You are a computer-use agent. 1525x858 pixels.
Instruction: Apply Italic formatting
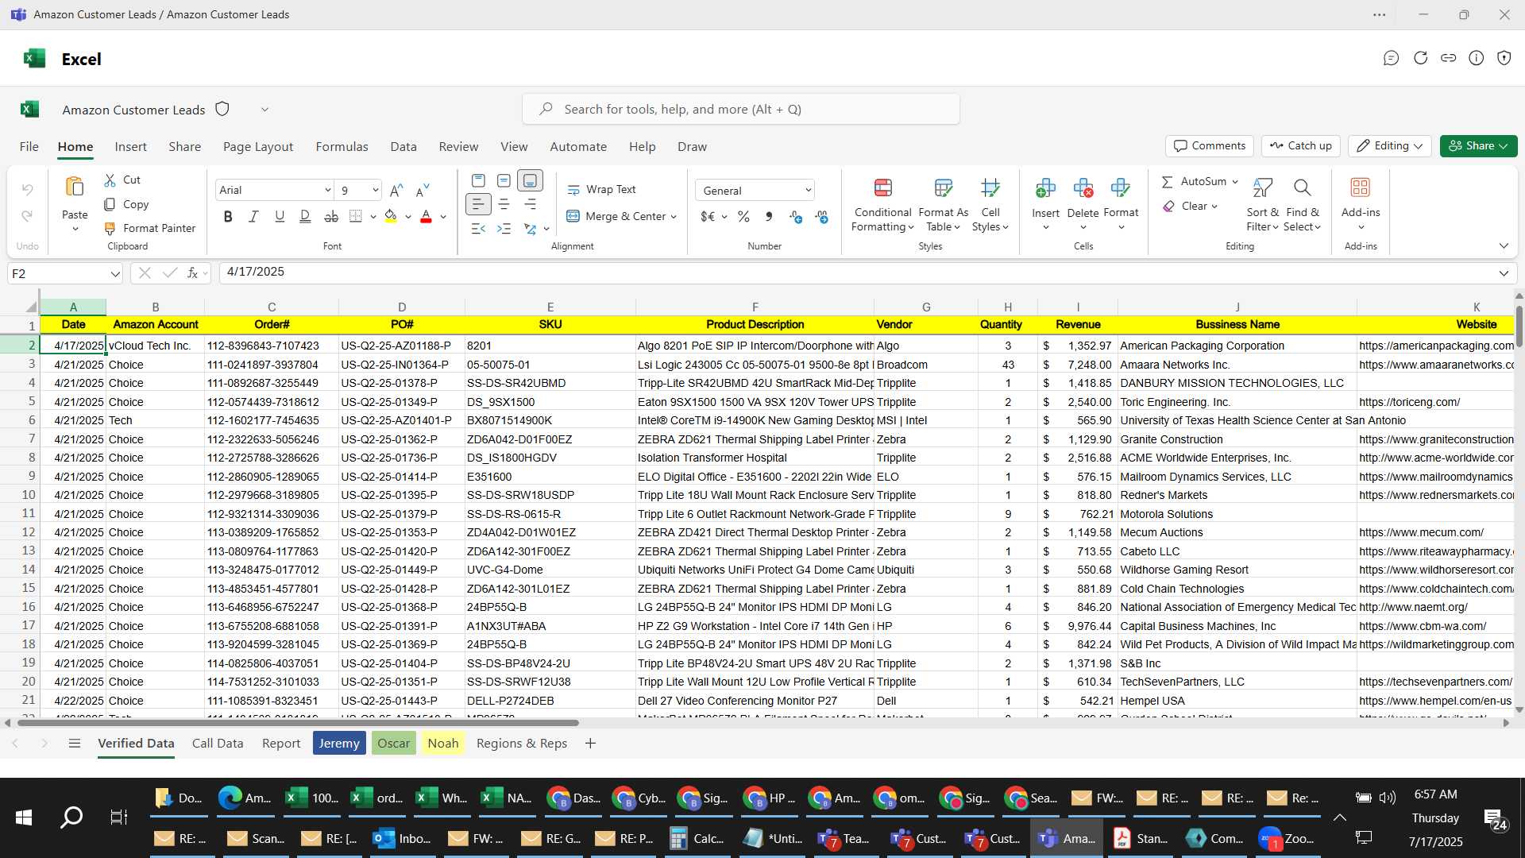coord(253,216)
